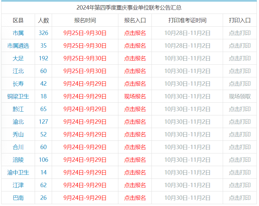Open the 长寿 district link
259x206 pixels.
click(x=18, y=84)
